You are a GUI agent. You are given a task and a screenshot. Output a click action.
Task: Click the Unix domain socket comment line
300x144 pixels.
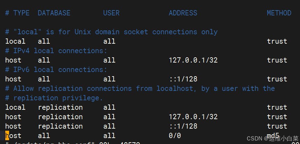tap(111, 32)
